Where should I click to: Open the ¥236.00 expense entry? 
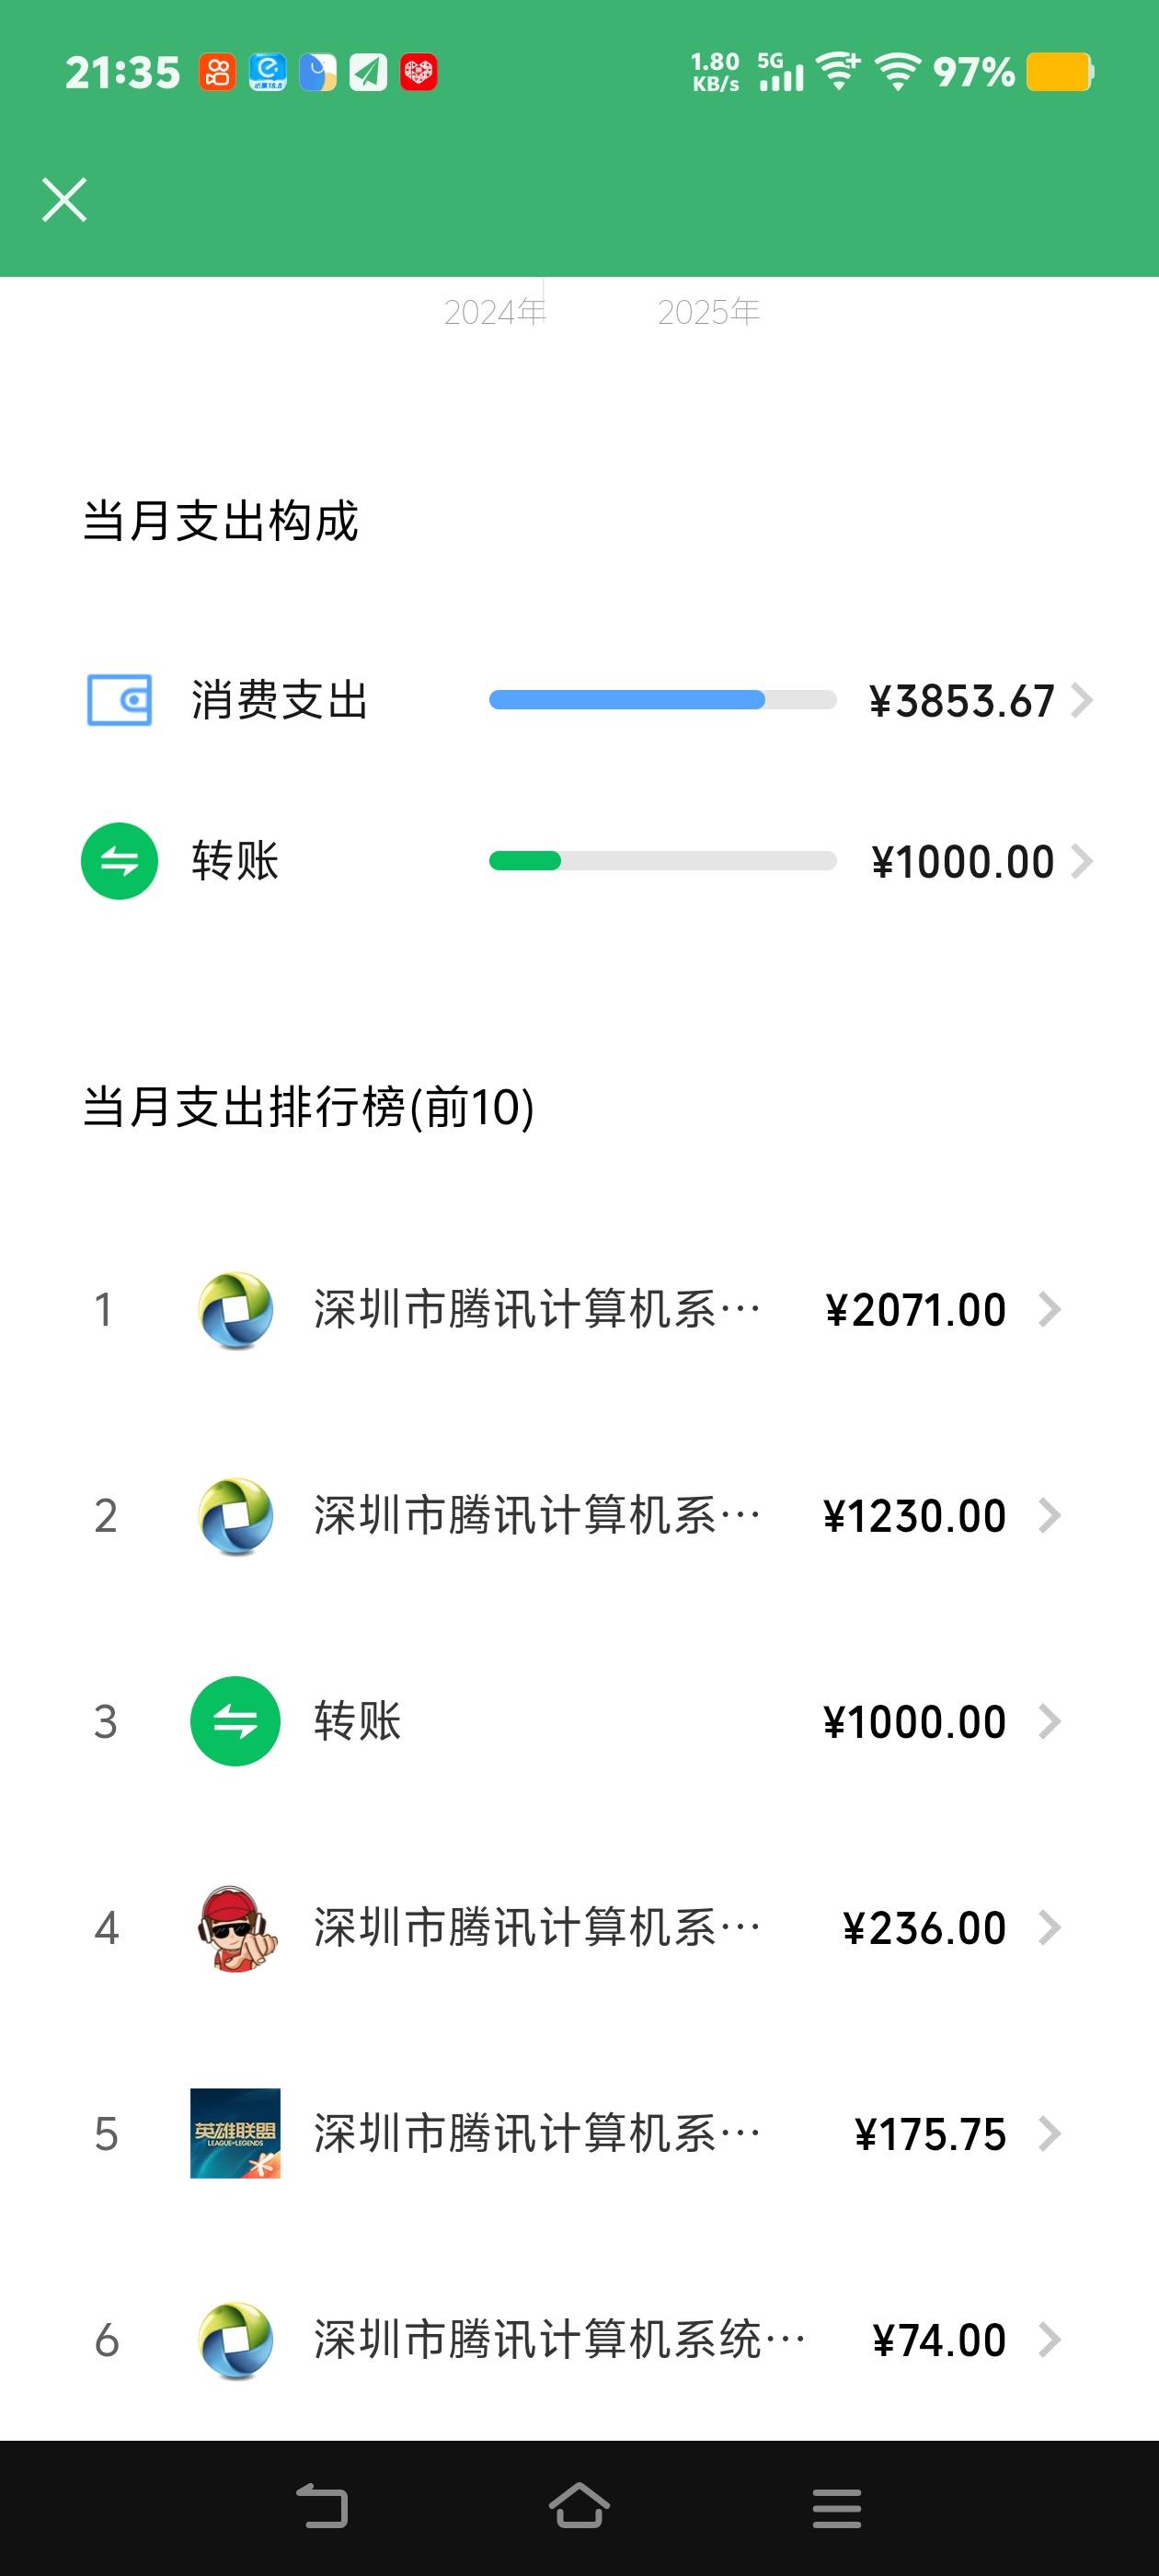point(923,1928)
